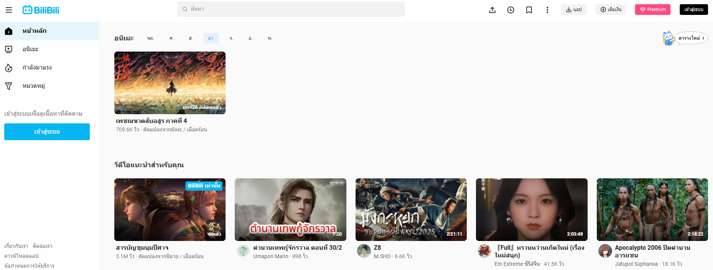The width and height of the screenshot is (713, 270).
Task: Open the bookmarks icon in header
Action: coord(529,10)
